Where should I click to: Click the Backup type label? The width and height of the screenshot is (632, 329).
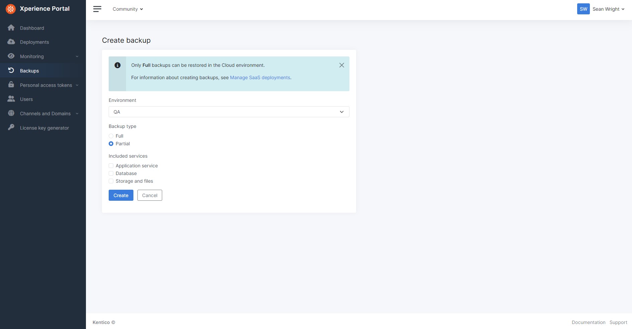122,126
